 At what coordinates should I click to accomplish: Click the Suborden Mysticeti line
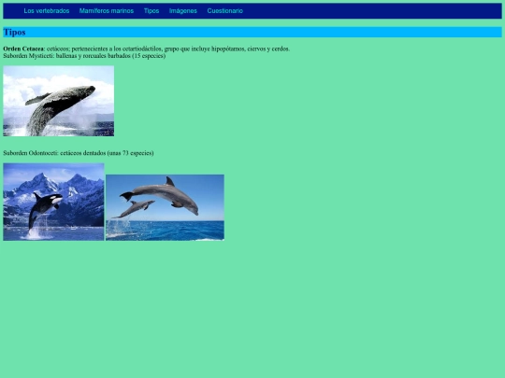(x=84, y=56)
